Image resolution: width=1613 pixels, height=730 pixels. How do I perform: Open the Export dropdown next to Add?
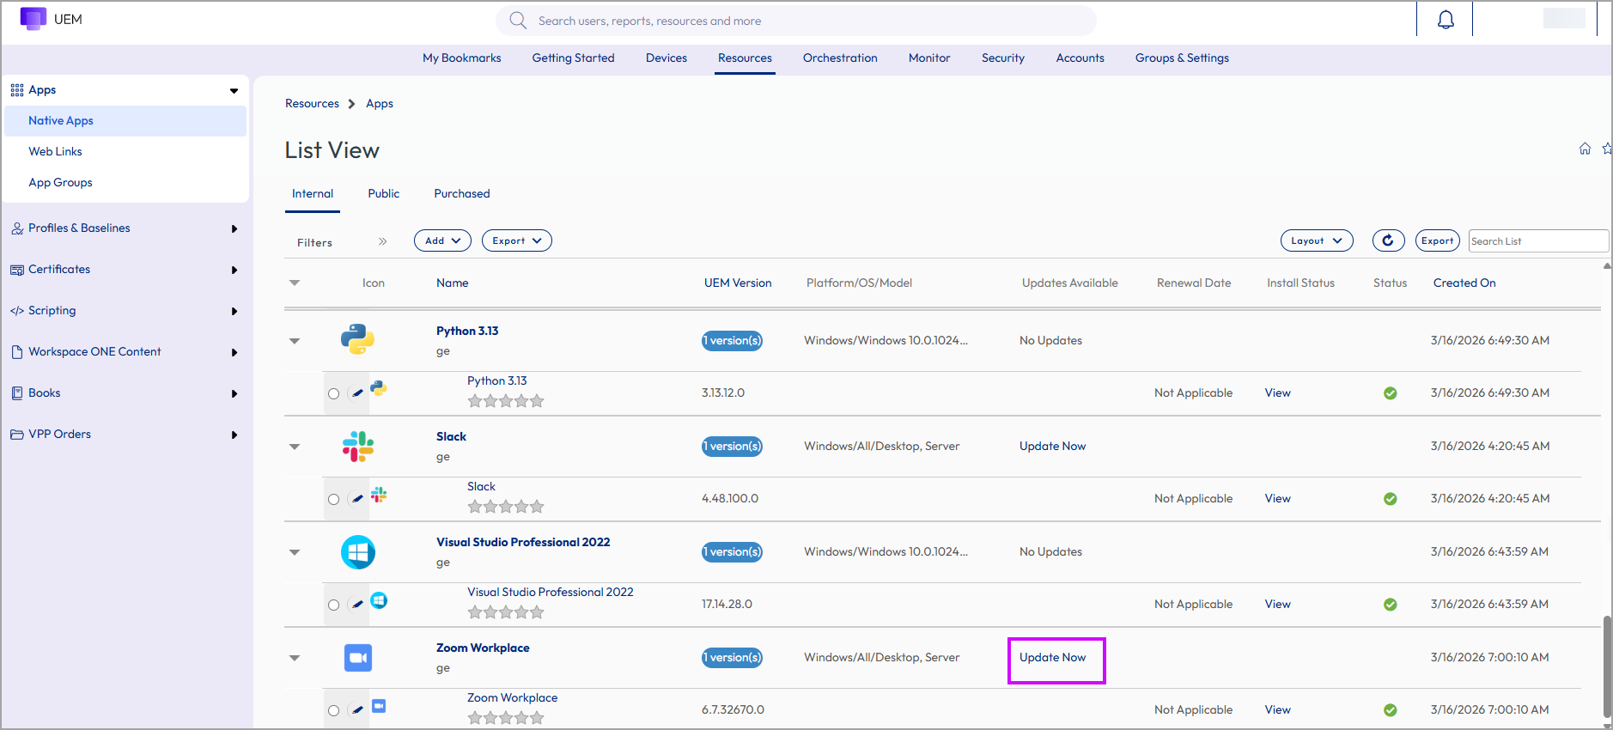coord(516,240)
